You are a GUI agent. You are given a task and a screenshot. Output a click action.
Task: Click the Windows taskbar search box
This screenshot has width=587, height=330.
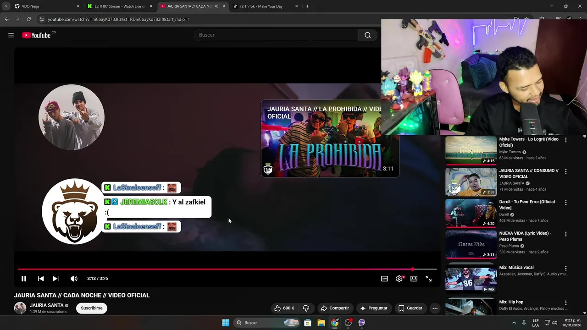267,323
